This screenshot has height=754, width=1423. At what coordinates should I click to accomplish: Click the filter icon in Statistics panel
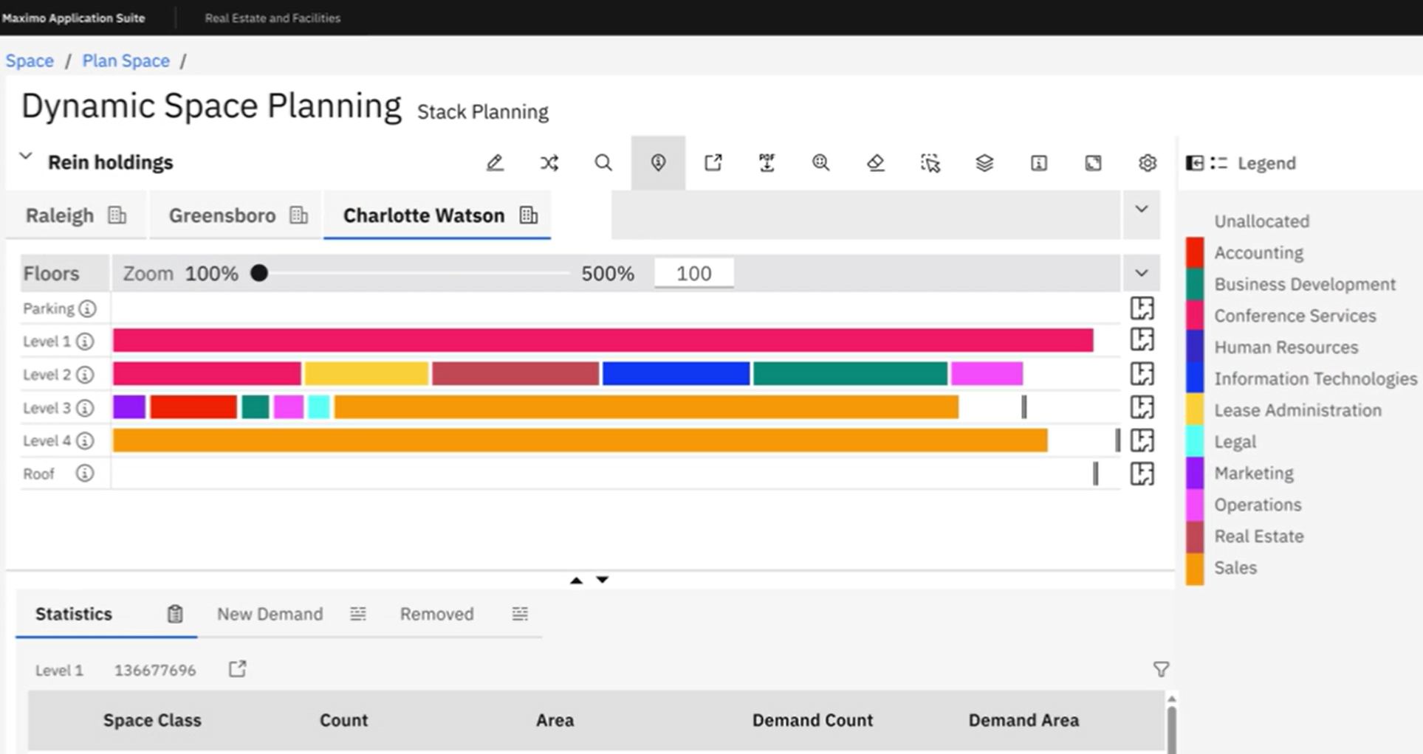(1161, 669)
